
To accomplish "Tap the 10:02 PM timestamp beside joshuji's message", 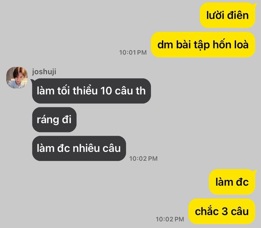I will pyautogui.click(x=143, y=159).
